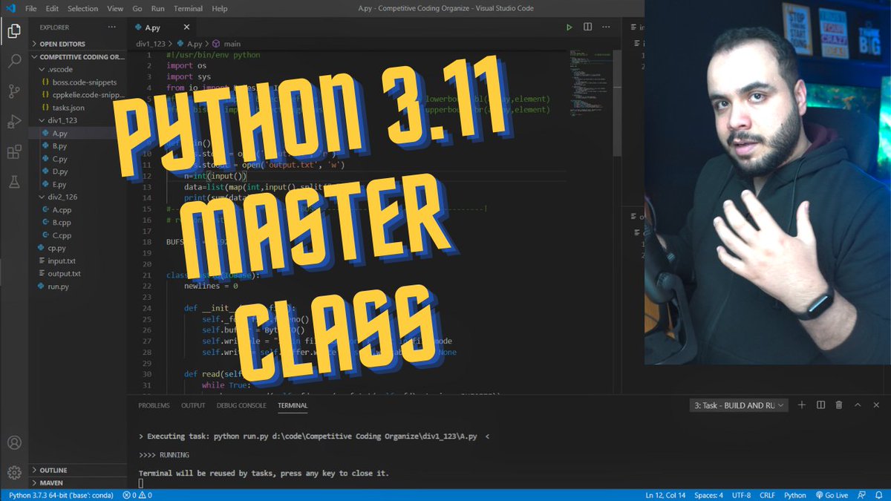Viewport: 891px width, 501px height.
Task: Change encoding via UTF-8
Action: 742,495
